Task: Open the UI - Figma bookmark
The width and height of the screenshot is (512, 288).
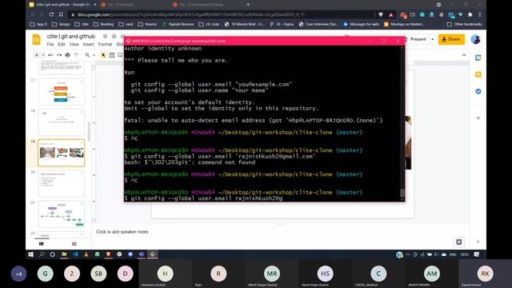Action: pos(282,24)
